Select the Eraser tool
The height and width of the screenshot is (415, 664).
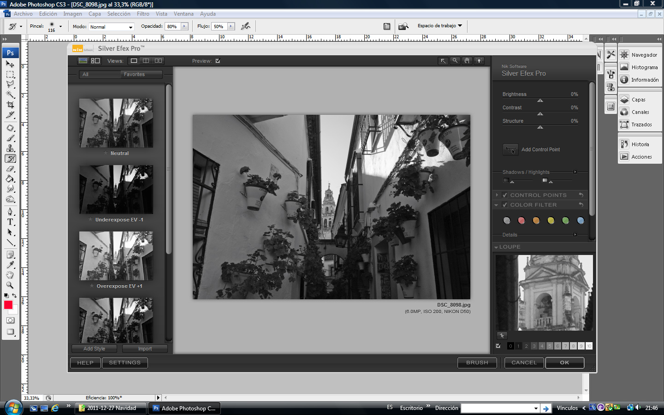pos(10,168)
